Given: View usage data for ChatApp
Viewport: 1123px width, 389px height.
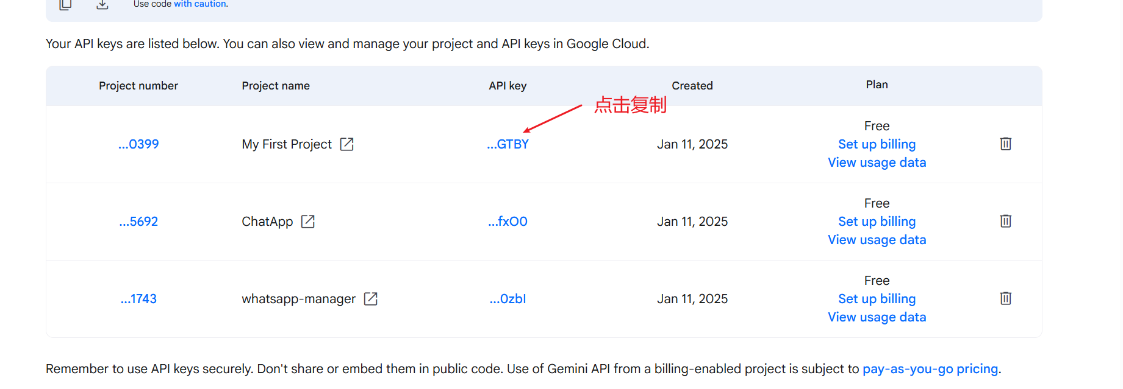Looking at the screenshot, I should coord(877,240).
